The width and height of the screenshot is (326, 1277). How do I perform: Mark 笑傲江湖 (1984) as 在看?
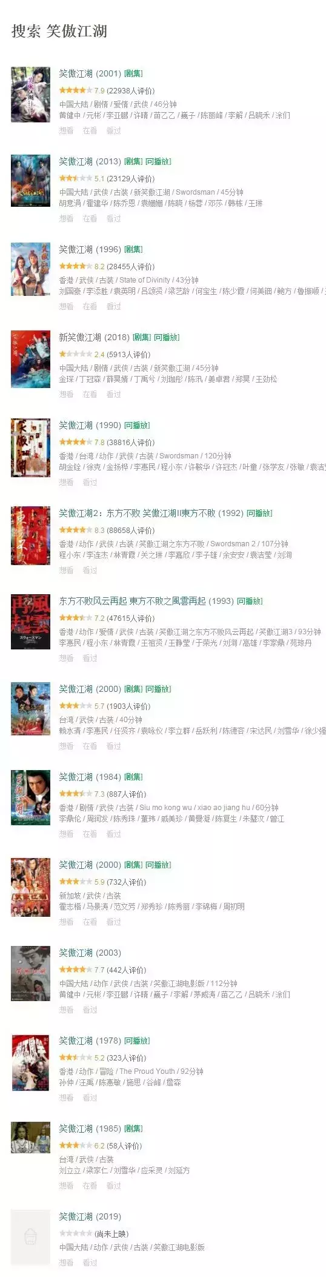coord(90,834)
